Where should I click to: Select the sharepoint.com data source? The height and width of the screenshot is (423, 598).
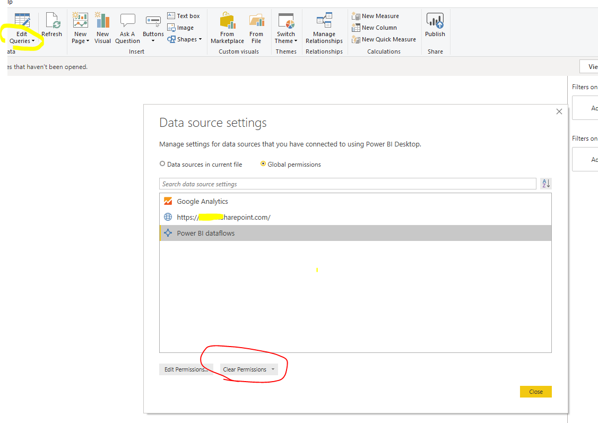click(356, 217)
